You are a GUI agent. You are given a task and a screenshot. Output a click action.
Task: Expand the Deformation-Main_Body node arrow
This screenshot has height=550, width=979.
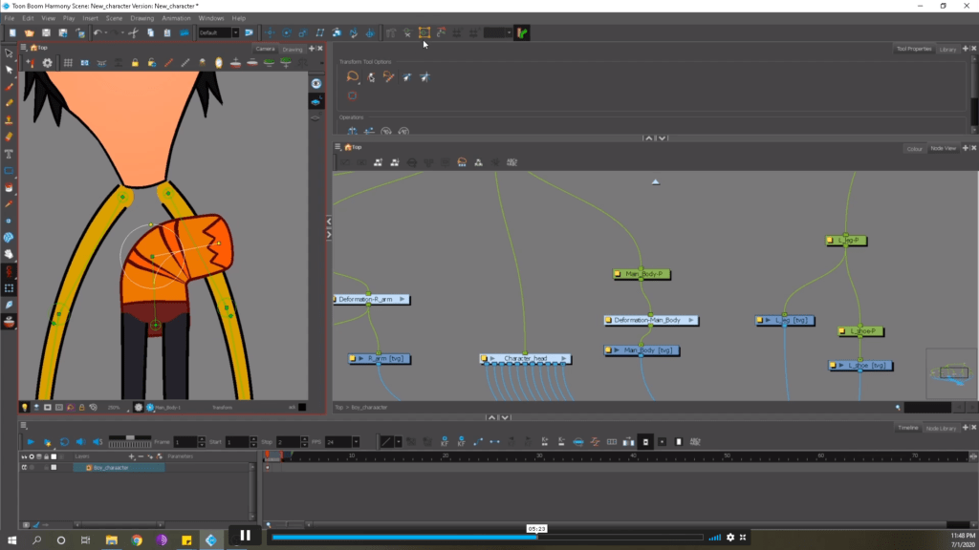tap(690, 320)
